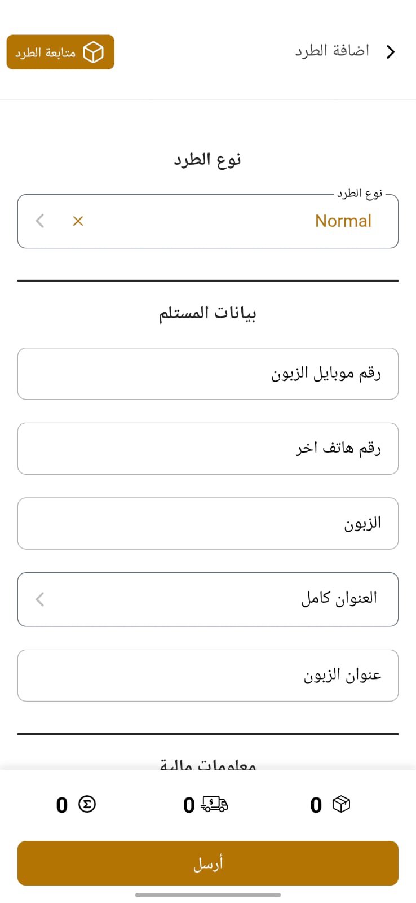Tap the delivery truck cost icon
Screen dimensions: 416x903
pyautogui.click(x=214, y=804)
